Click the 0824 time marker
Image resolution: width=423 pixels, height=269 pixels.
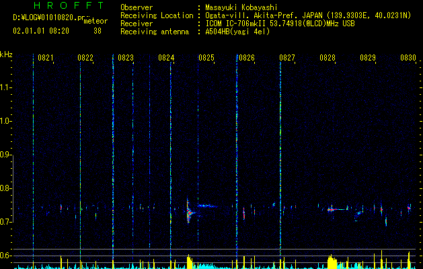point(166,58)
